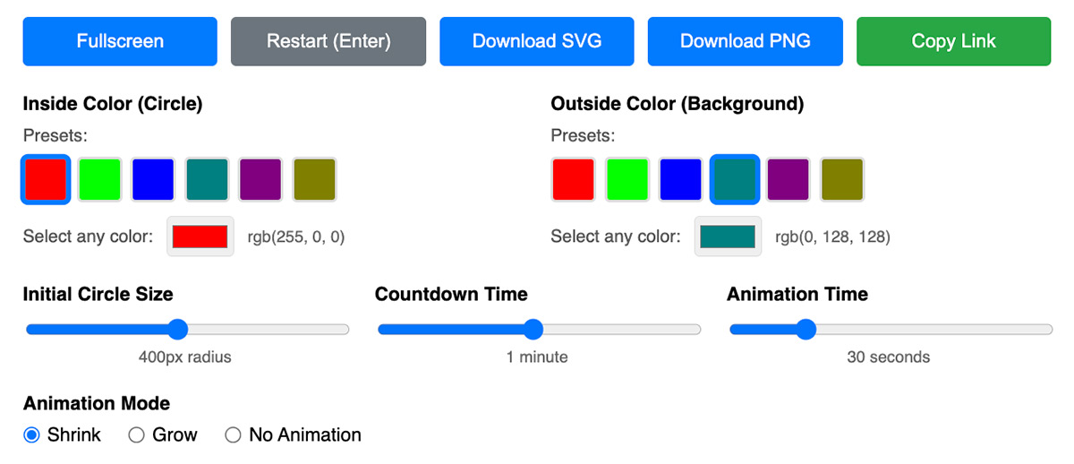
Task: Click Download PNG button
Action: 745,41
